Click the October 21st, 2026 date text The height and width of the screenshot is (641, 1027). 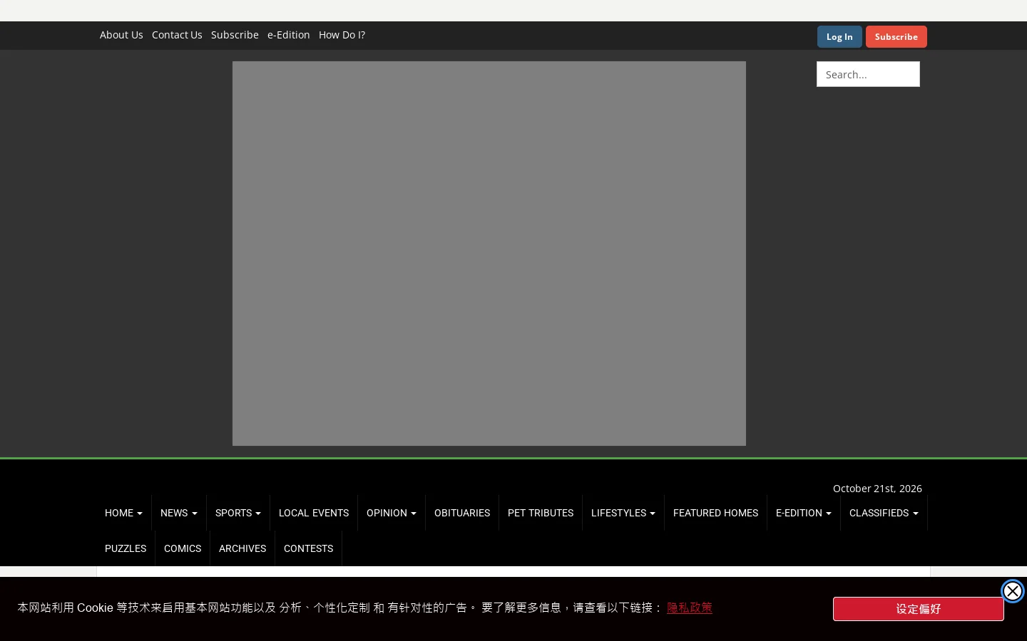(877, 489)
